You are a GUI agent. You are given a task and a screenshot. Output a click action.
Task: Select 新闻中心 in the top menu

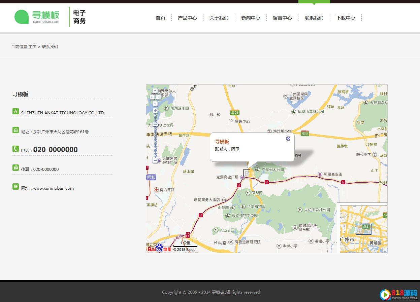coord(251,18)
